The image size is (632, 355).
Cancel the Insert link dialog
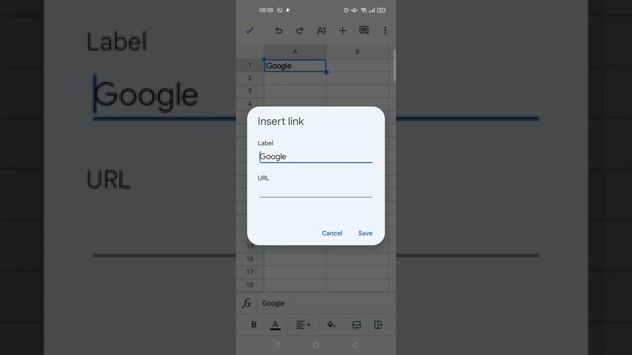[332, 233]
